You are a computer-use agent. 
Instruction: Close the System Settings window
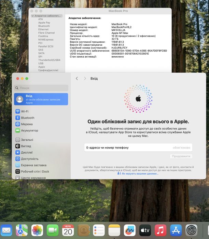(x=18, y=79)
